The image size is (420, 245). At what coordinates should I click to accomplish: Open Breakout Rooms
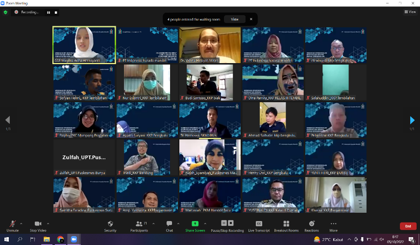pyautogui.click(x=286, y=226)
